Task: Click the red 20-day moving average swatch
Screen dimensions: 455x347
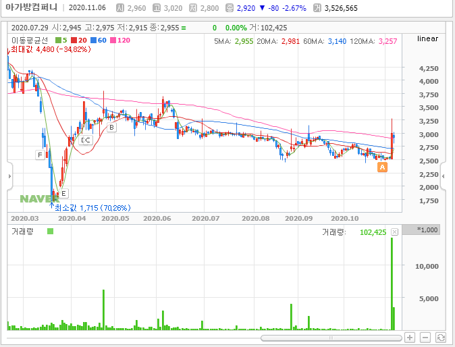Action: 74,41
